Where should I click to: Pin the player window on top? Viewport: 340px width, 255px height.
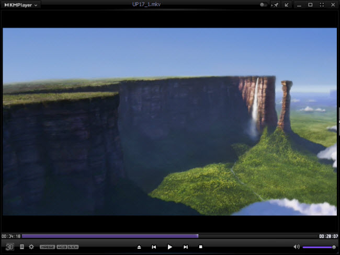click(275, 5)
